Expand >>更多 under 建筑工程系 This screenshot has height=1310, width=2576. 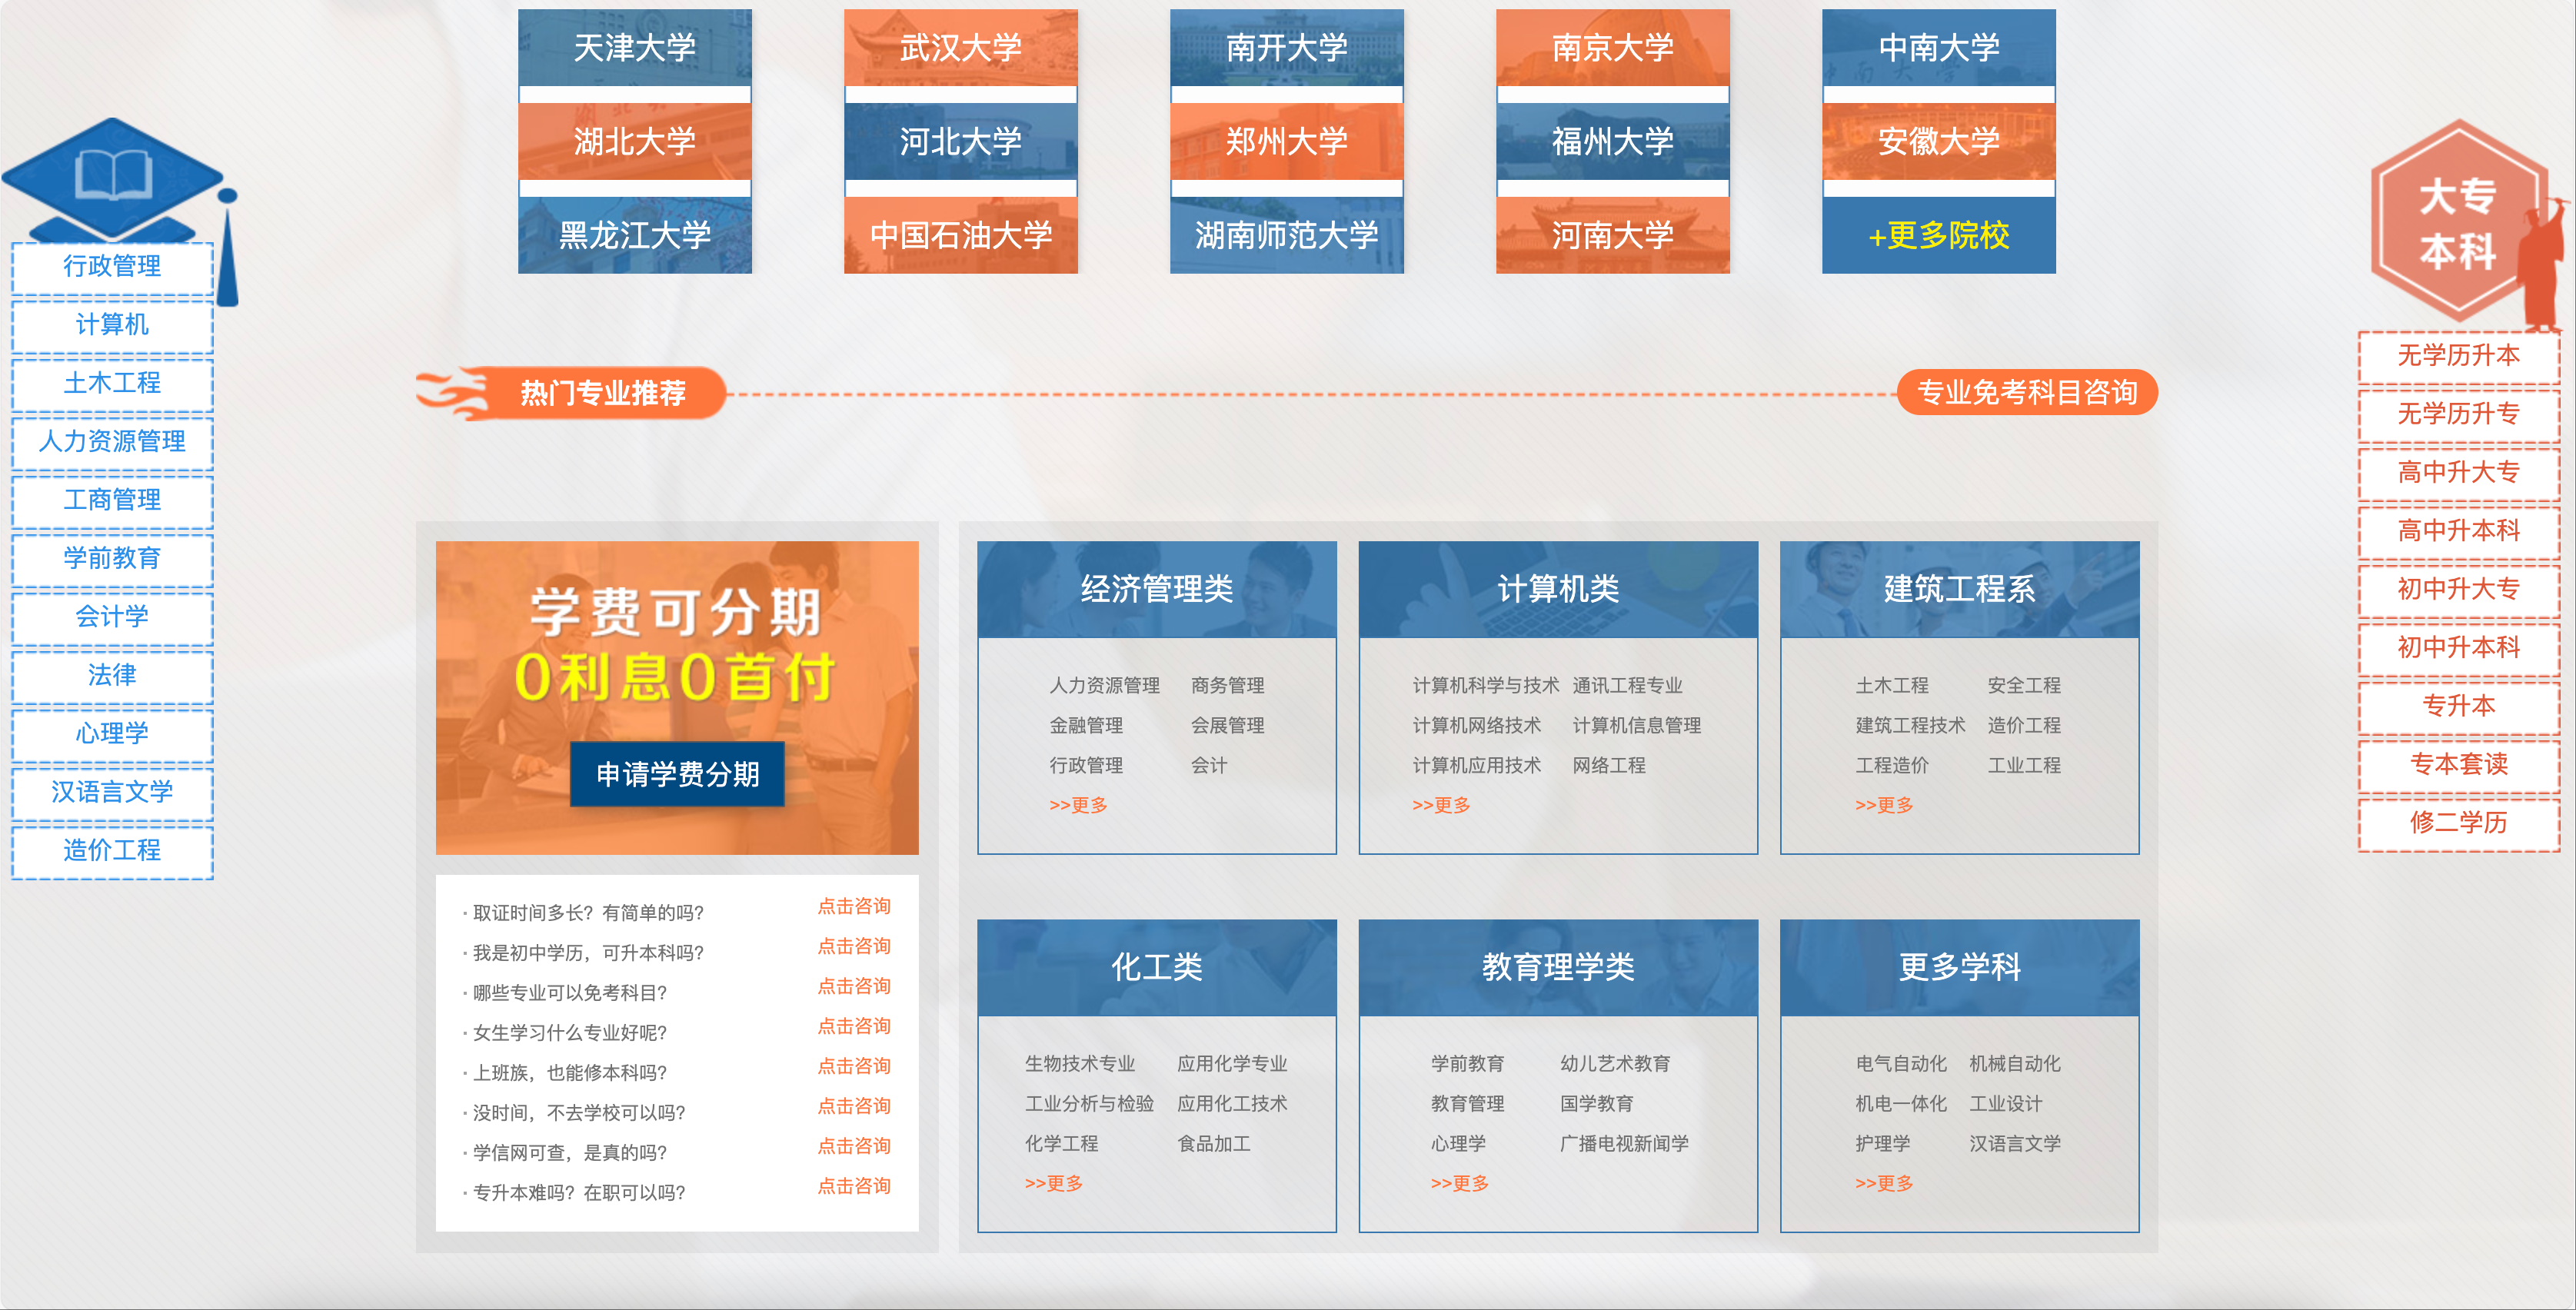point(1884,806)
